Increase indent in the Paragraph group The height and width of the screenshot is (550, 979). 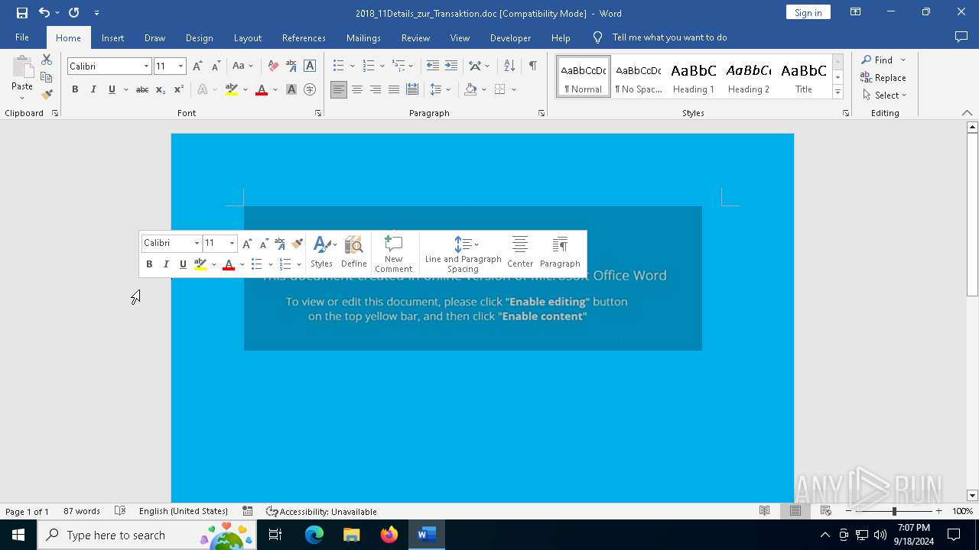(451, 66)
